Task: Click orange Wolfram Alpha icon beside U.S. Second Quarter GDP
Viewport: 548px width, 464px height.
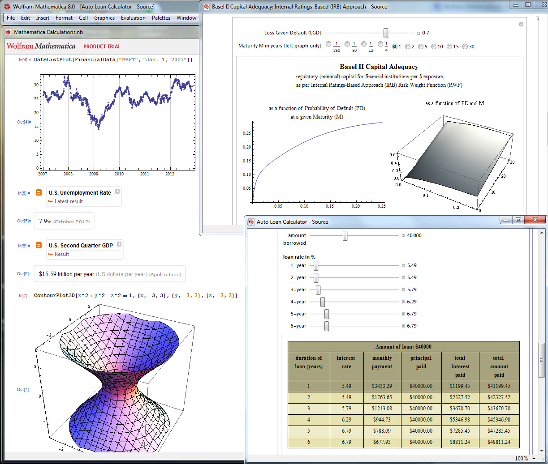Action: point(39,245)
